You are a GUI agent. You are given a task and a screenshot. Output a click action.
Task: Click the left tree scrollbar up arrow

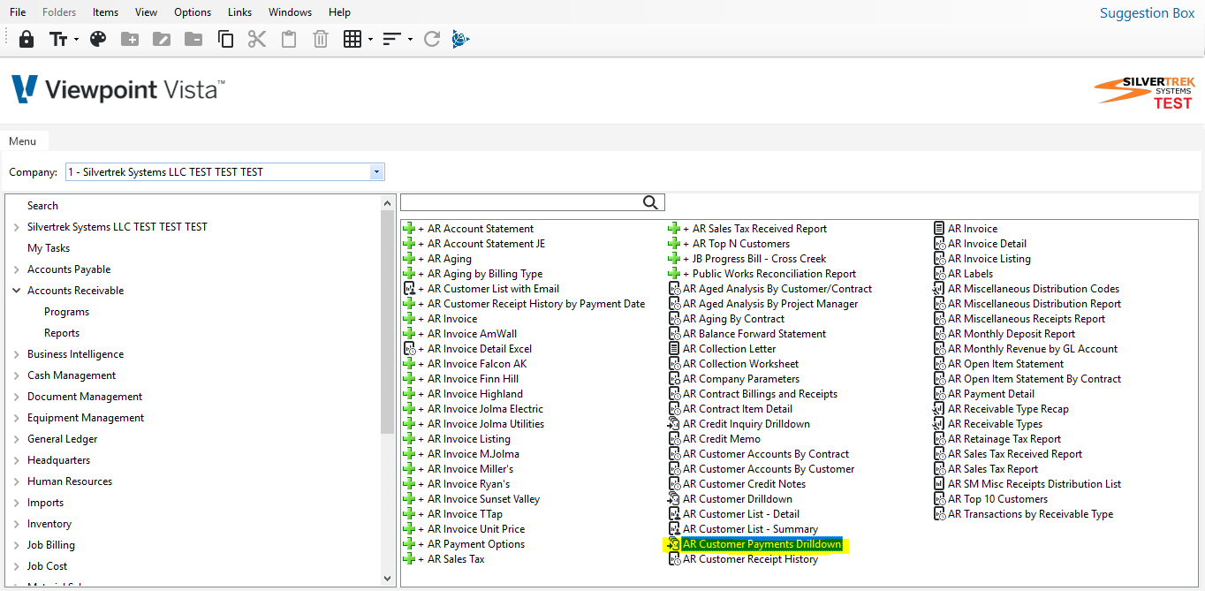coord(387,203)
